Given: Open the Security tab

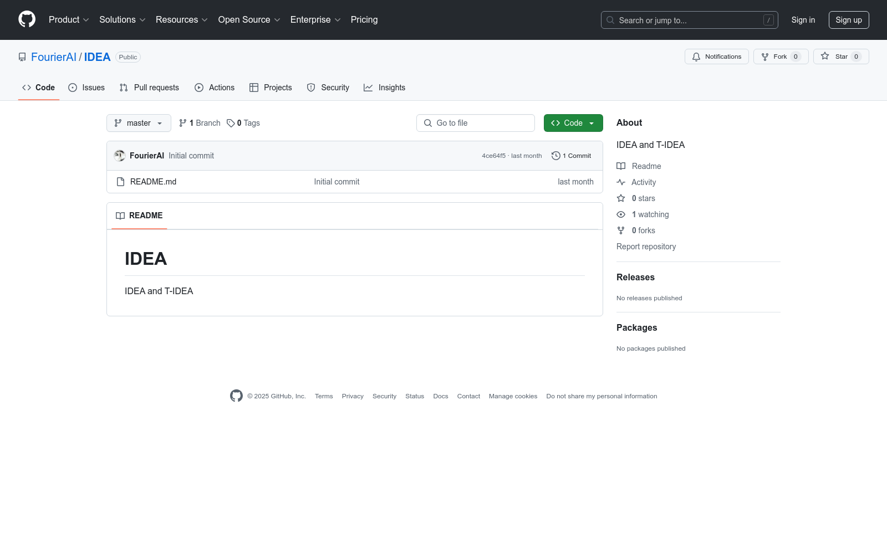Looking at the screenshot, I should 328,88.
